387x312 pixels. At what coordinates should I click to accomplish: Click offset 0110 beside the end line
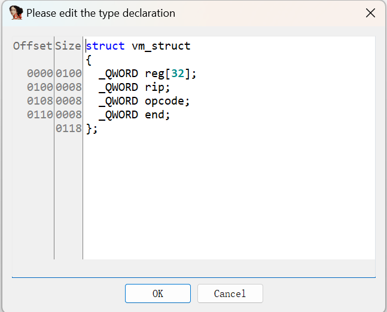(40, 115)
